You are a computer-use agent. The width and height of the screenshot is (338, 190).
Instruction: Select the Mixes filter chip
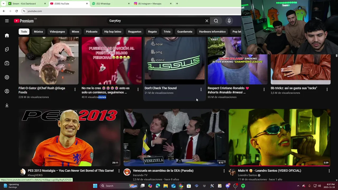pyautogui.click(x=76, y=32)
